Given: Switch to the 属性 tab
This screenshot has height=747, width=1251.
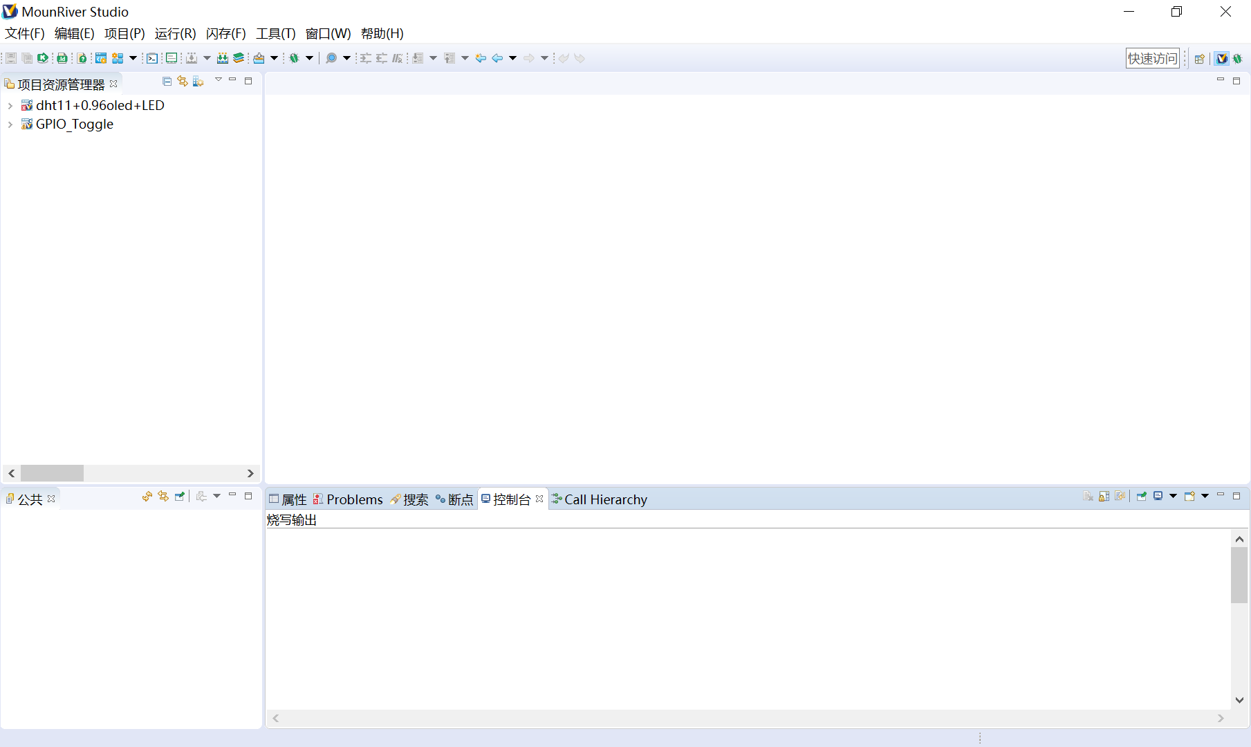Looking at the screenshot, I should point(288,499).
